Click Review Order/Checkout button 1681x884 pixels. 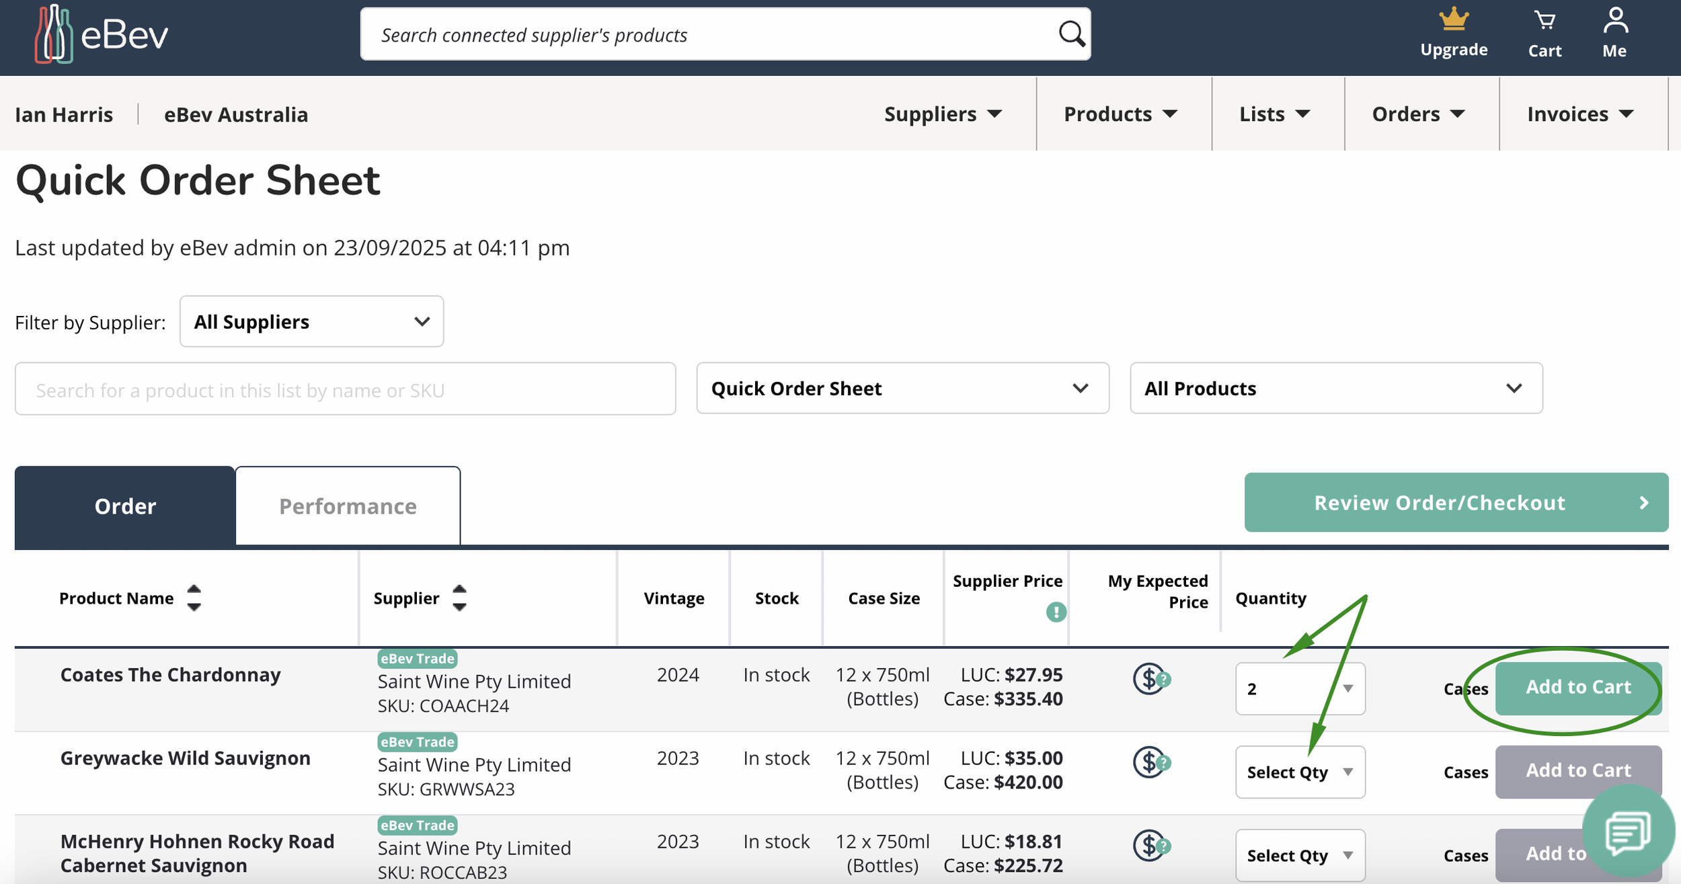tap(1456, 503)
